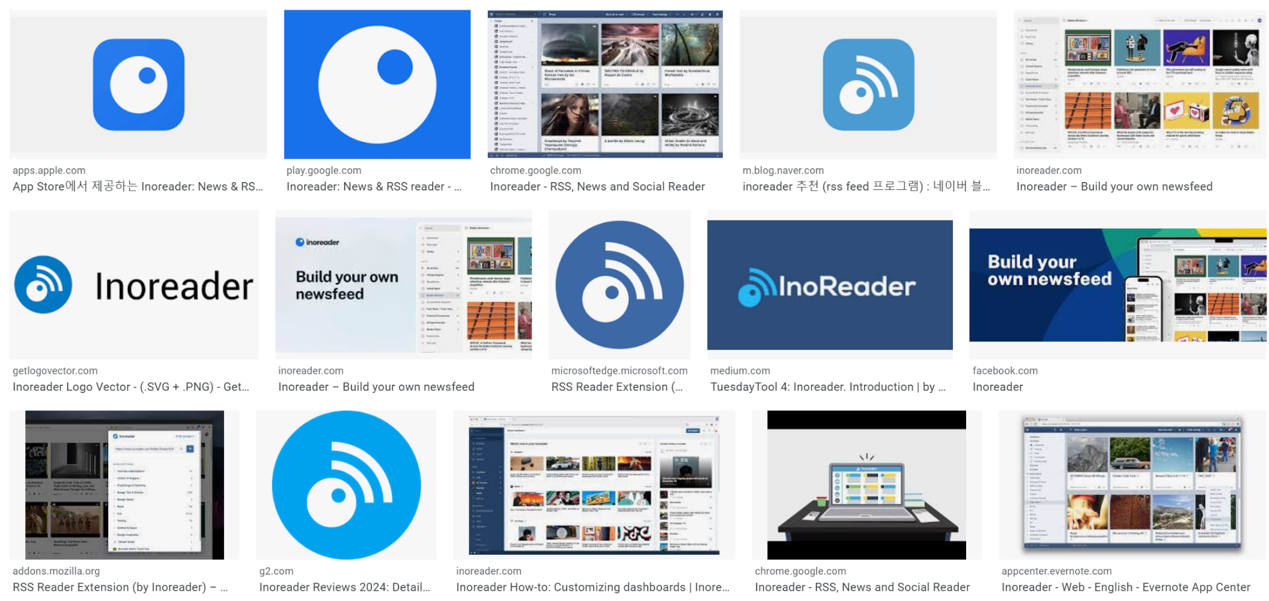Visit the medium.com source link
This screenshot has width=1269, height=601.
click(x=740, y=371)
